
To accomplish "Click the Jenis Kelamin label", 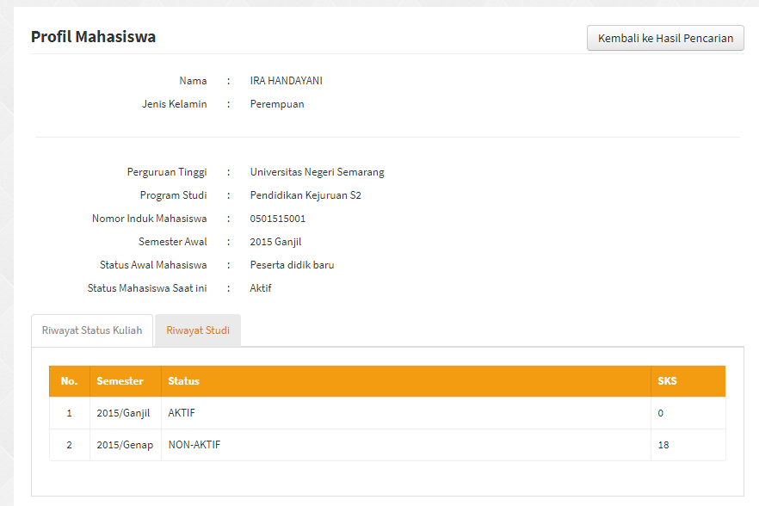I will coord(174,104).
